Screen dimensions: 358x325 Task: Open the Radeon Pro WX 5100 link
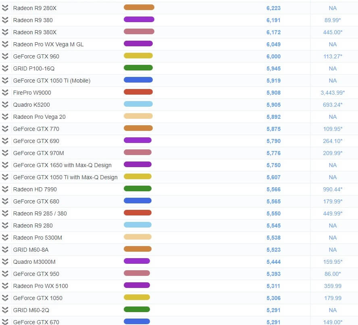41,286
